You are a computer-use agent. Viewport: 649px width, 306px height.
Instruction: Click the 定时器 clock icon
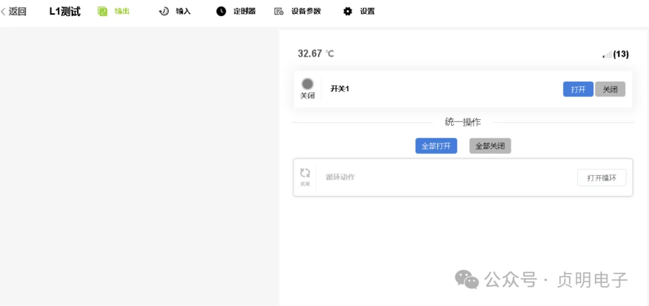221,11
